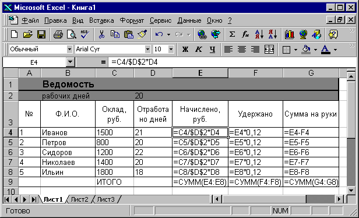Open the Web toolbar icon
359x218 pixels.
pos(216,34)
